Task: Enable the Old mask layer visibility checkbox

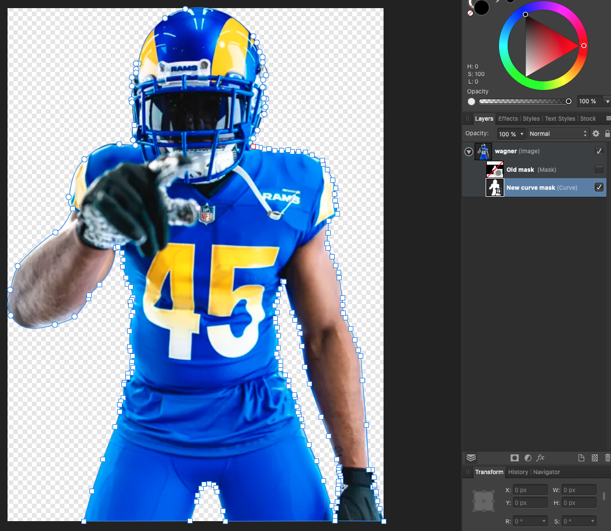Action: (599, 169)
